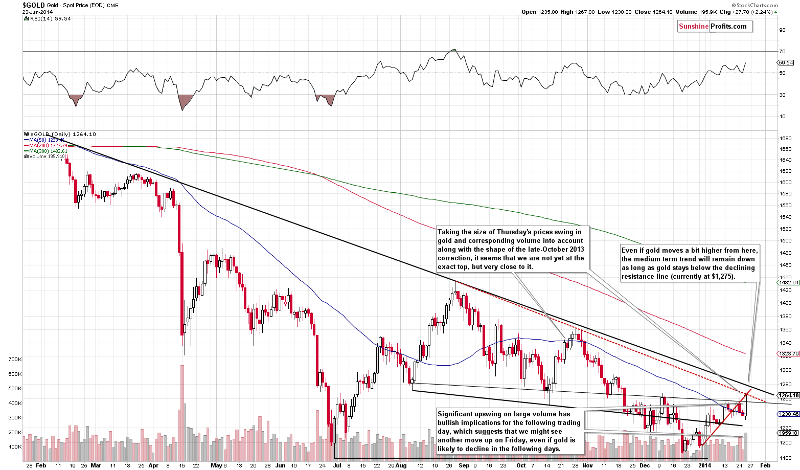The width and height of the screenshot is (800, 470).
Task: Click the 1500 price axis label
Action: click(785, 241)
